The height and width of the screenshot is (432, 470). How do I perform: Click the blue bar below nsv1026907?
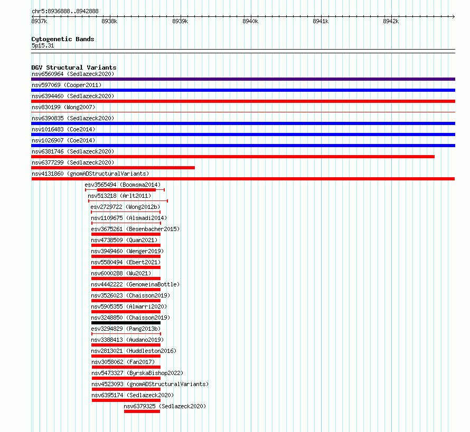click(x=243, y=146)
